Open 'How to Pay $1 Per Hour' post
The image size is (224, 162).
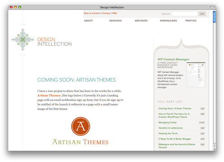tap(174, 115)
